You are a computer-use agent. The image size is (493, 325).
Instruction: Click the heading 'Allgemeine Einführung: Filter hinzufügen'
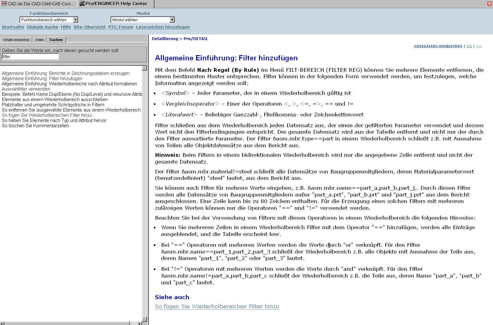226,58
